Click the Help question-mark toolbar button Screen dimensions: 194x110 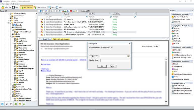(x=59, y=7)
